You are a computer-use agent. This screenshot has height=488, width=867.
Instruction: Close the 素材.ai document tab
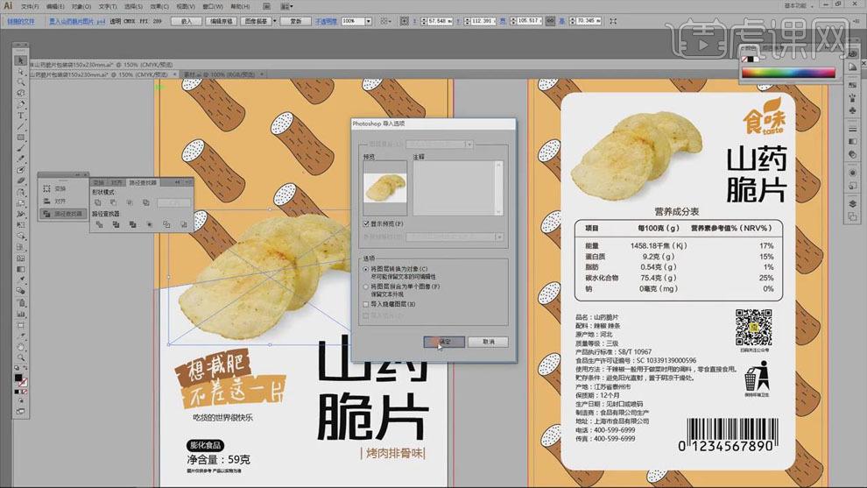click(262, 74)
